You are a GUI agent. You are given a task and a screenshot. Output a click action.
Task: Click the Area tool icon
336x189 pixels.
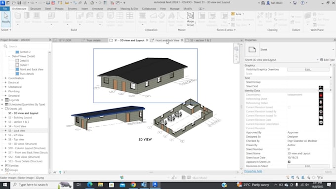pyautogui.click(x=233, y=14)
